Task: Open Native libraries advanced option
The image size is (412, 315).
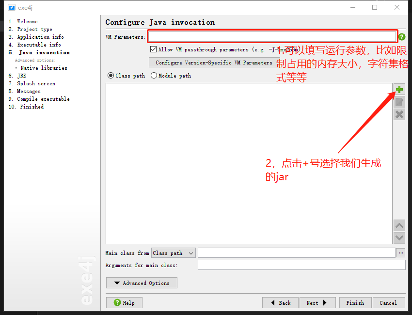Action: [44, 68]
